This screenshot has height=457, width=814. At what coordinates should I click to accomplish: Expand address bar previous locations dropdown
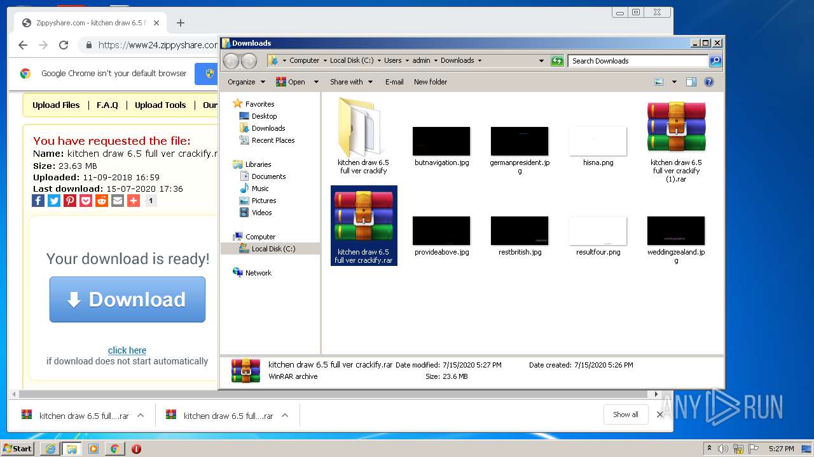(541, 61)
